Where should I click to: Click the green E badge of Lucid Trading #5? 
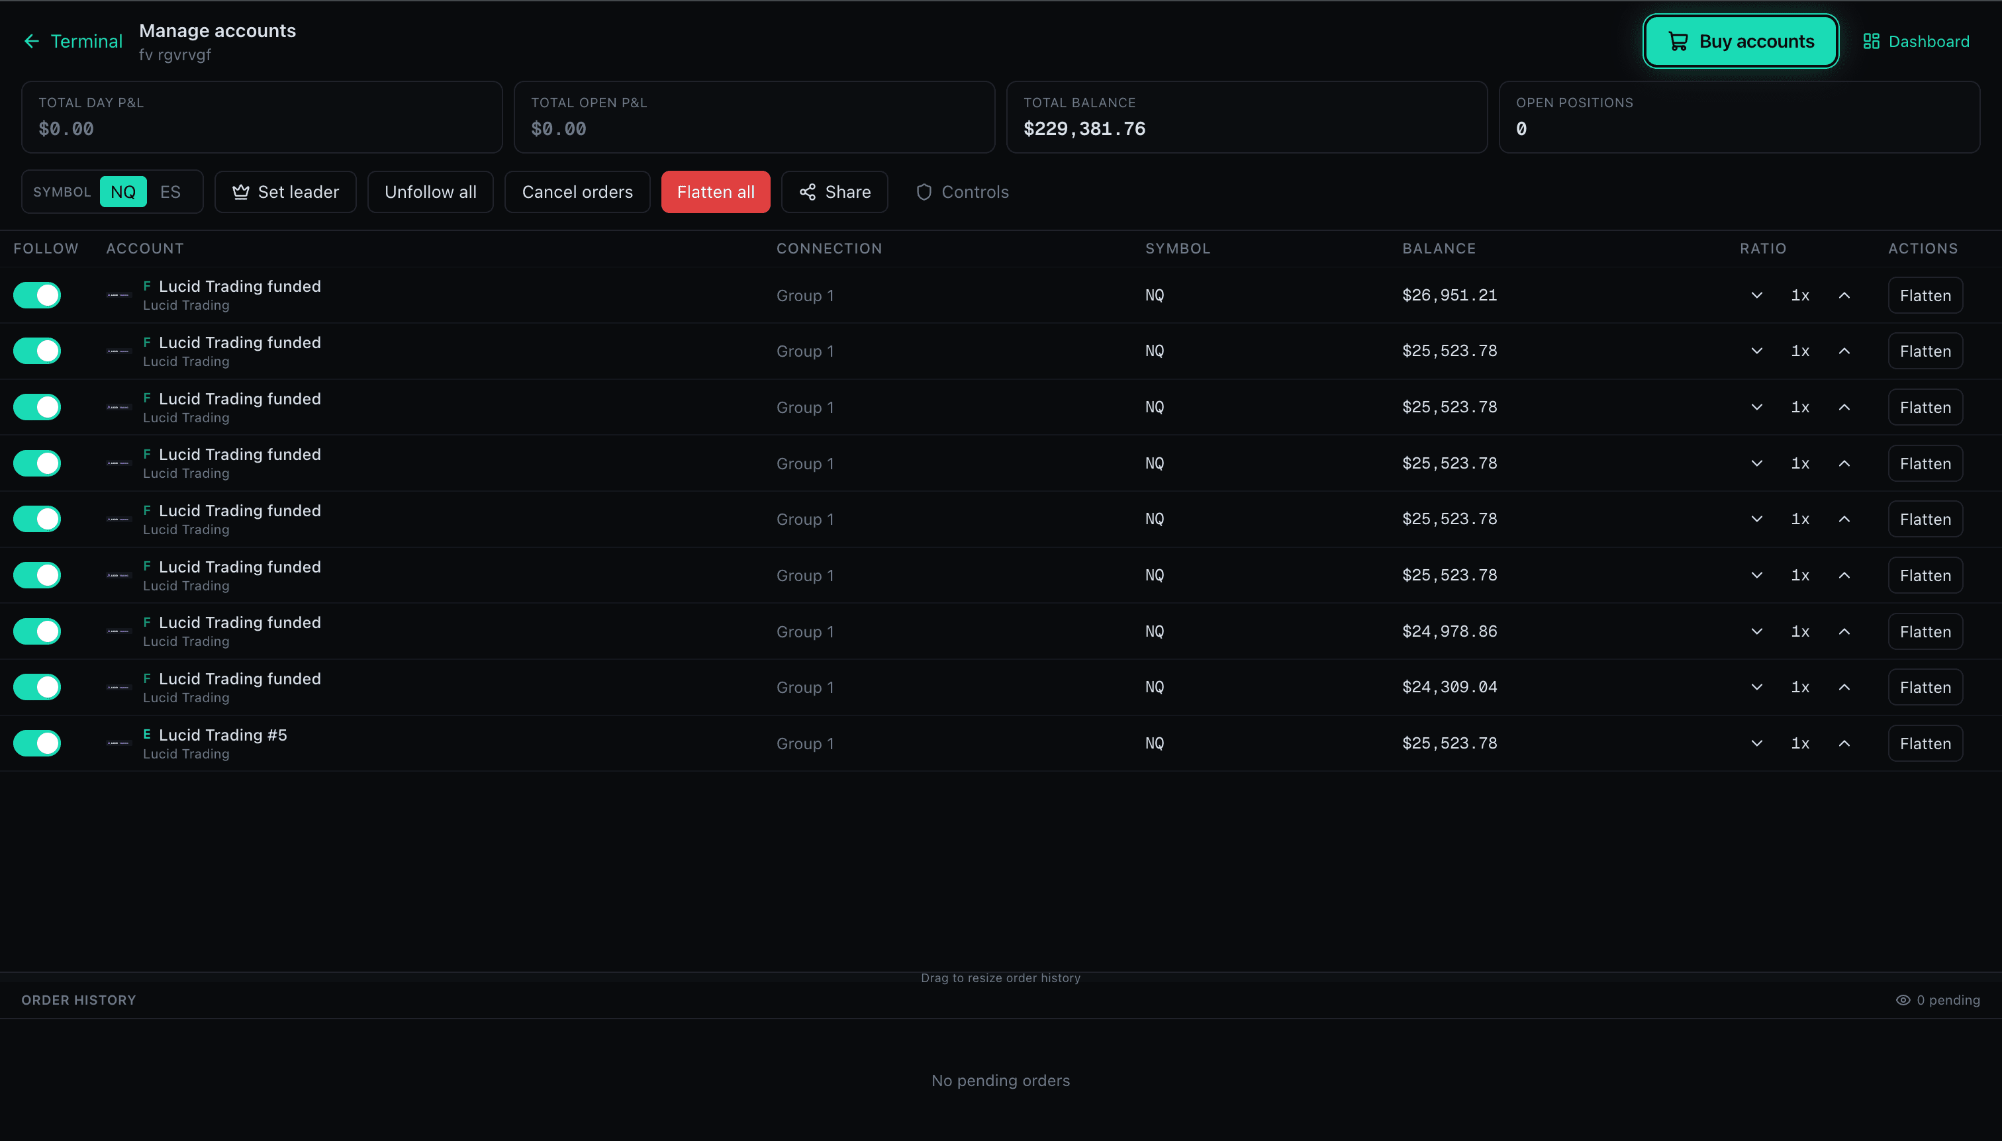[x=146, y=734]
